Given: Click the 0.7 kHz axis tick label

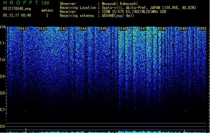Looking at the screenshot, I should click(3, 110).
